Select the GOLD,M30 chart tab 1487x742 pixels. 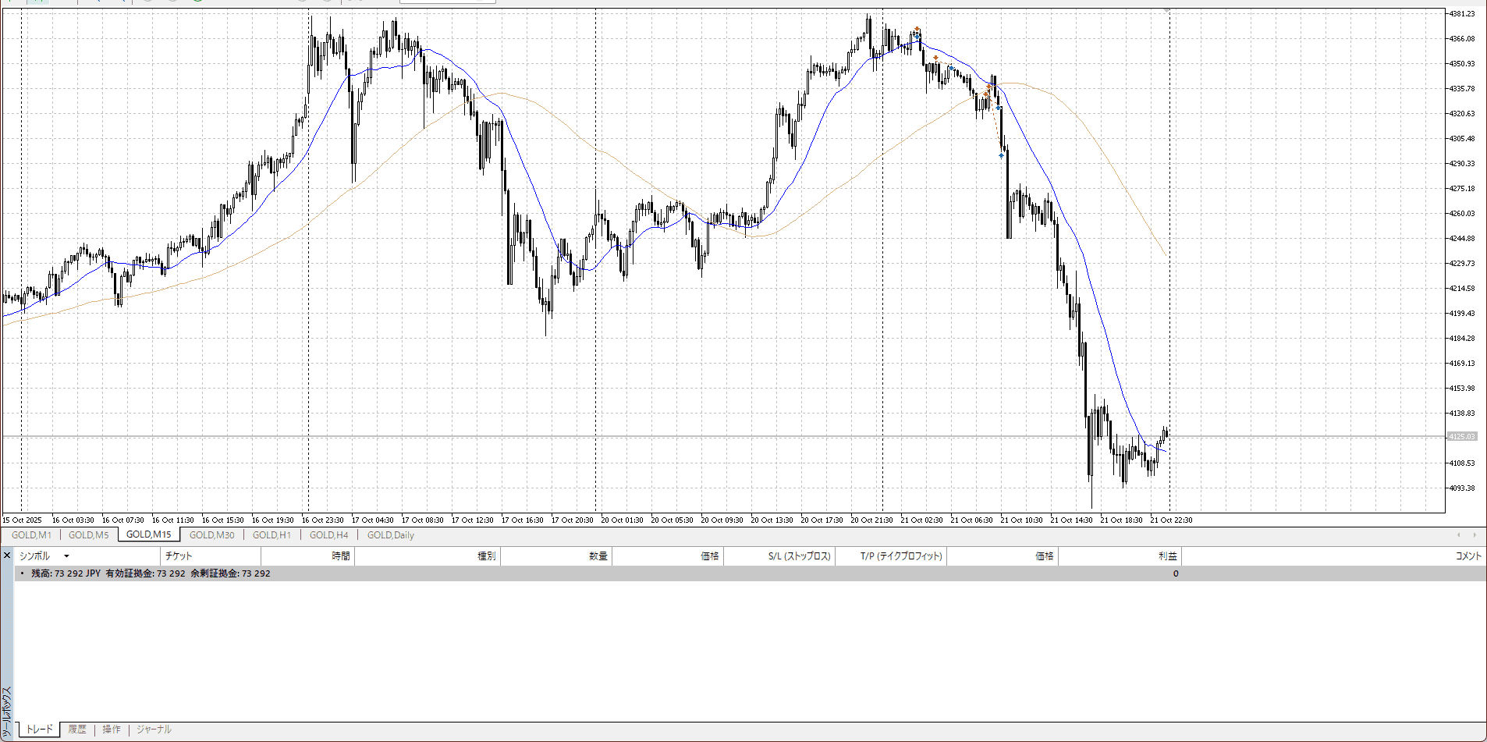click(x=211, y=535)
